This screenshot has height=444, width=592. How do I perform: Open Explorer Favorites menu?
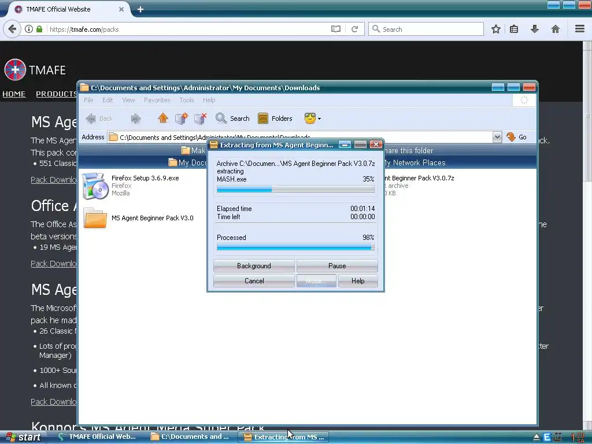click(157, 100)
